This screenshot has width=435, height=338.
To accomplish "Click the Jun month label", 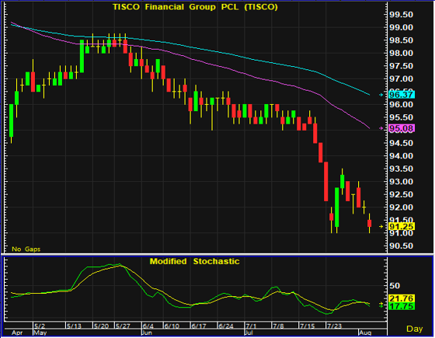I will coord(147,333).
